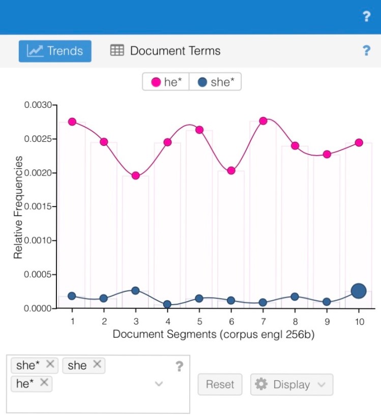The width and height of the screenshot is (381, 418).
Task: Remove the he* term tag
Action: pyautogui.click(x=44, y=383)
